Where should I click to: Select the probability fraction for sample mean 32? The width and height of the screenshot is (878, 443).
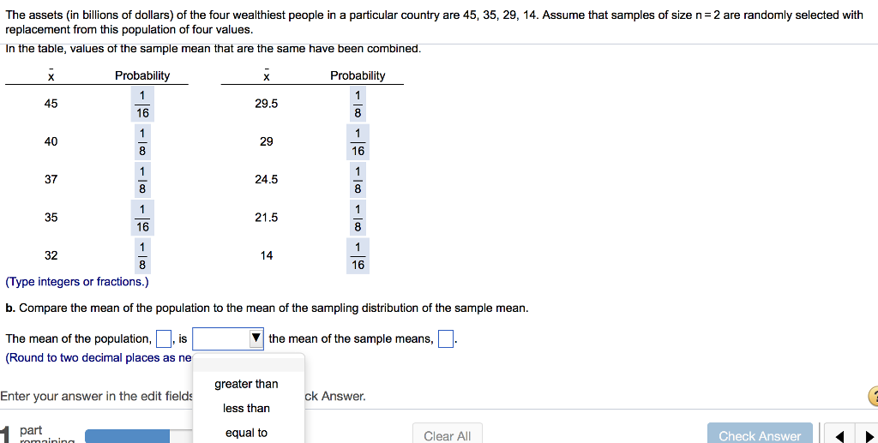pyautogui.click(x=143, y=255)
